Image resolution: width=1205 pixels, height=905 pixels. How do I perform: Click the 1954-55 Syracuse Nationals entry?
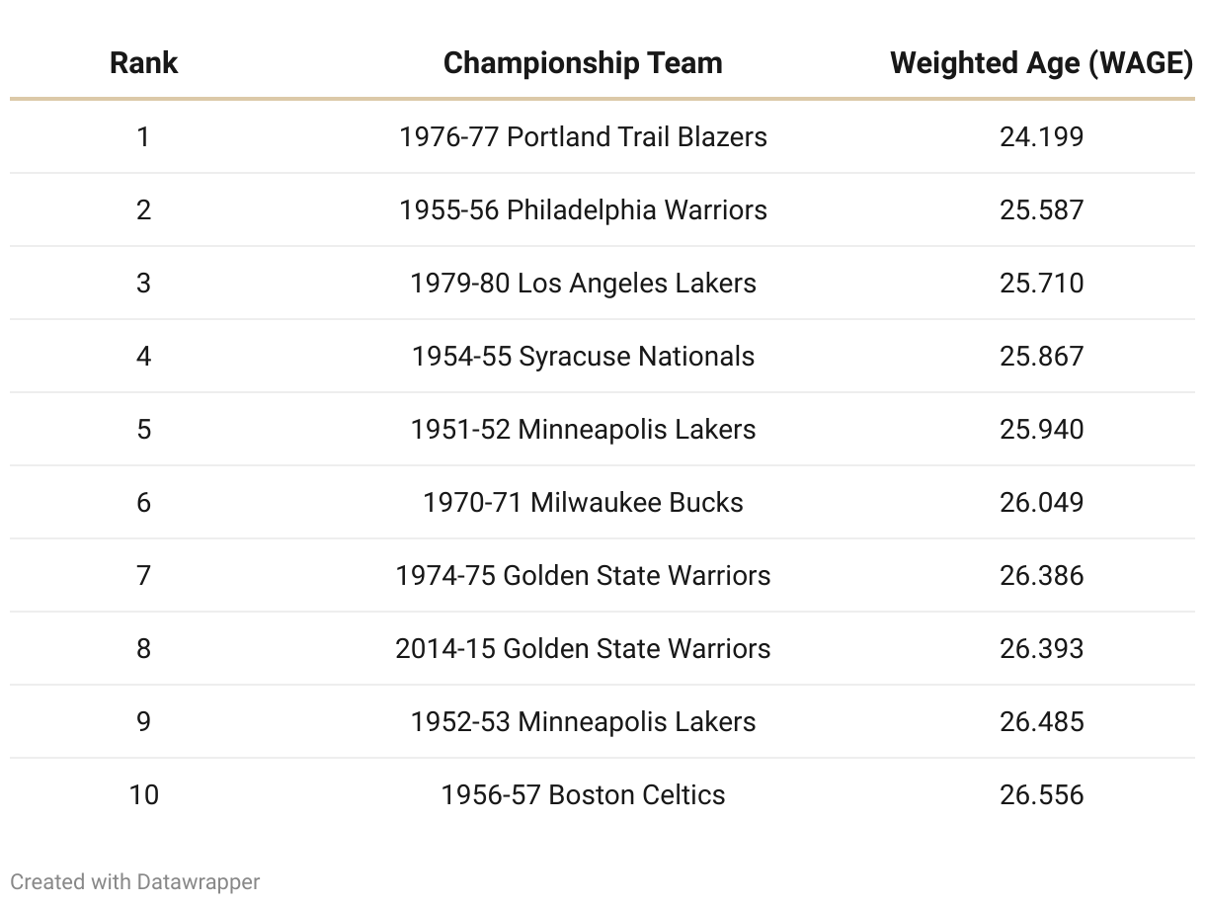[x=583, y=356]
